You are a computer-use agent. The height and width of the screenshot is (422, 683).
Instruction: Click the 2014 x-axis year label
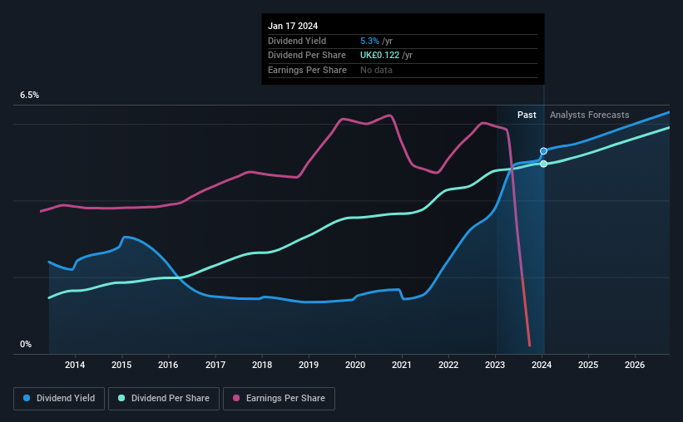75,365
